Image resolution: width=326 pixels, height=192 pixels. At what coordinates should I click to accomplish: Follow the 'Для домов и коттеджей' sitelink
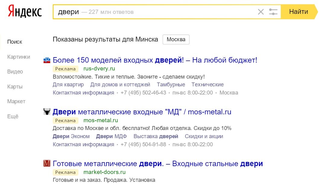click(120, 85)
